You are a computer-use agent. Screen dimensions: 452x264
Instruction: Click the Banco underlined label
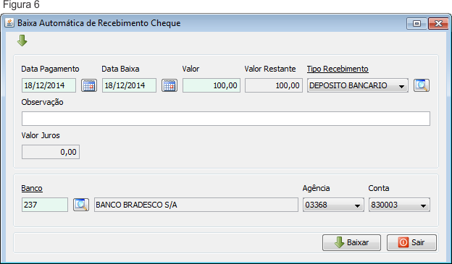(x=32, y=188)
